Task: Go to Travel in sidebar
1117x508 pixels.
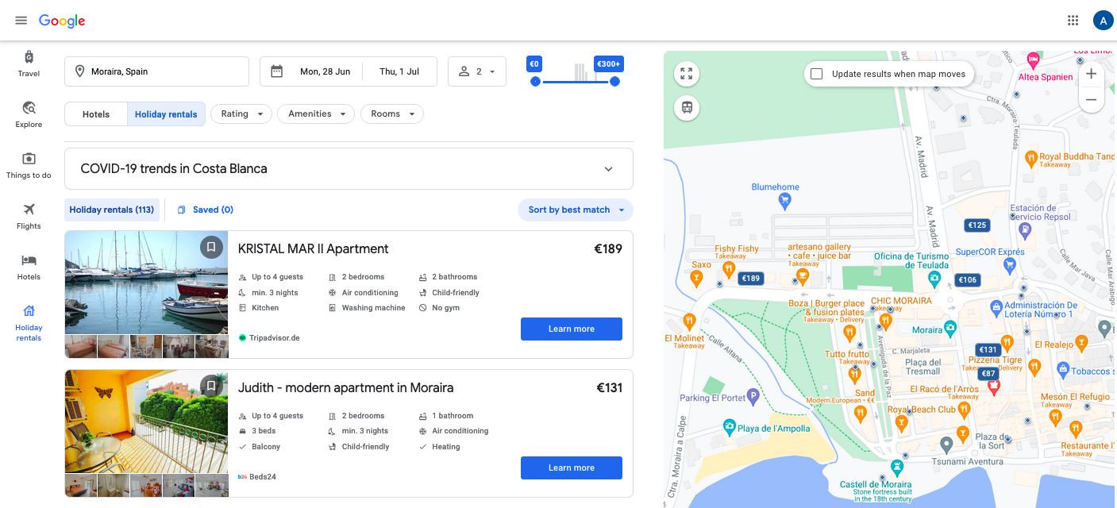Action: (x=29, y=63)
